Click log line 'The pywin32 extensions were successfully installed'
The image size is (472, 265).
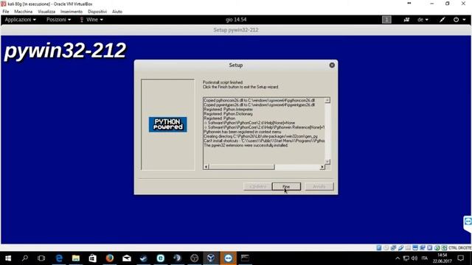click(246, 146)
